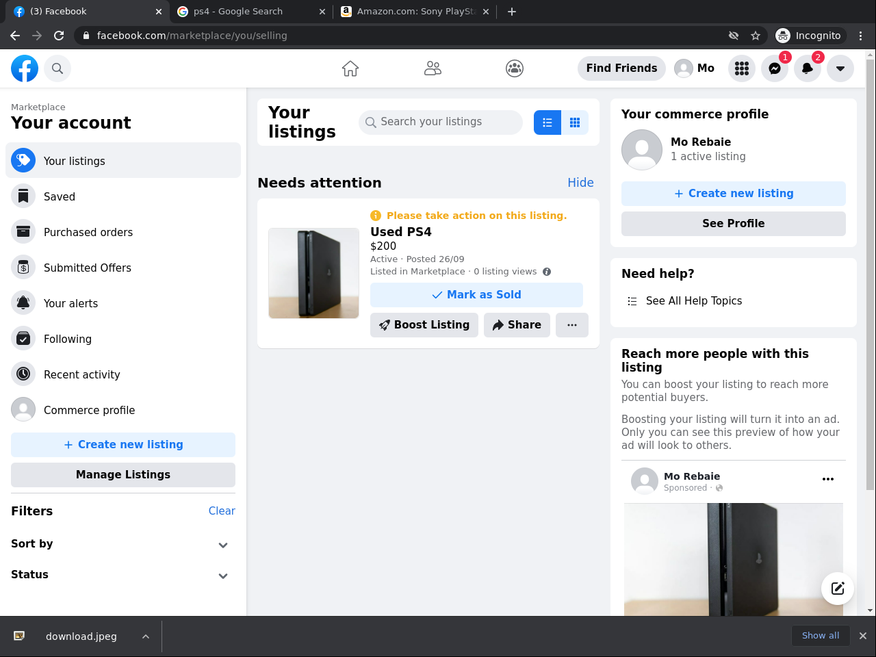Click the See Profile button
Image resolution: width=876 pixels, height=657 pixels.
tap(734, 224)
